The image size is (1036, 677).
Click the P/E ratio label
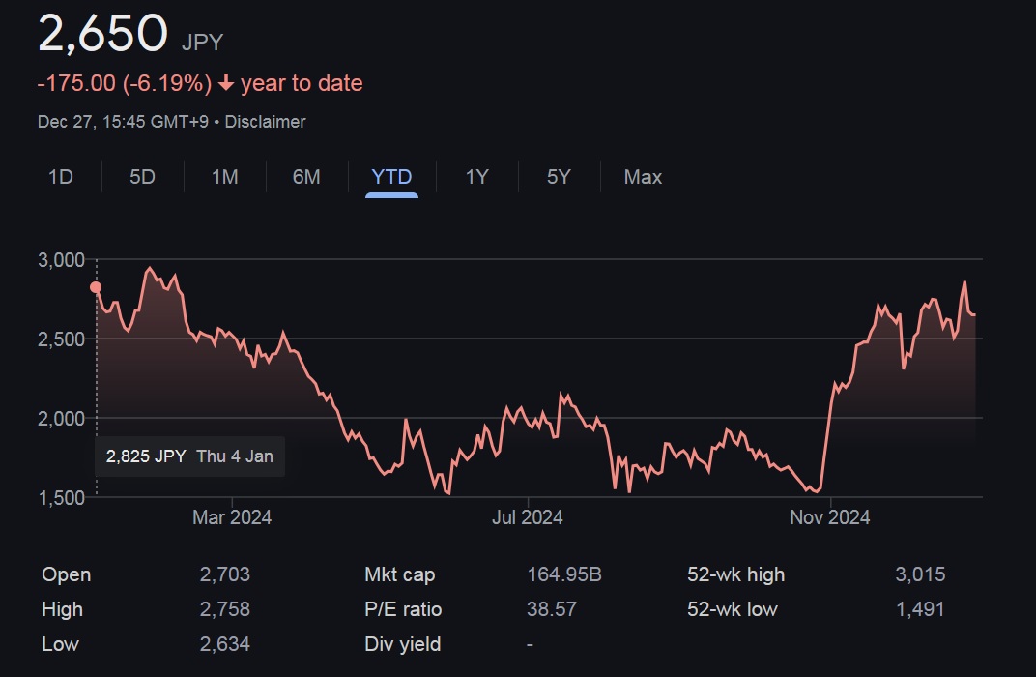(x=403, y=609)
